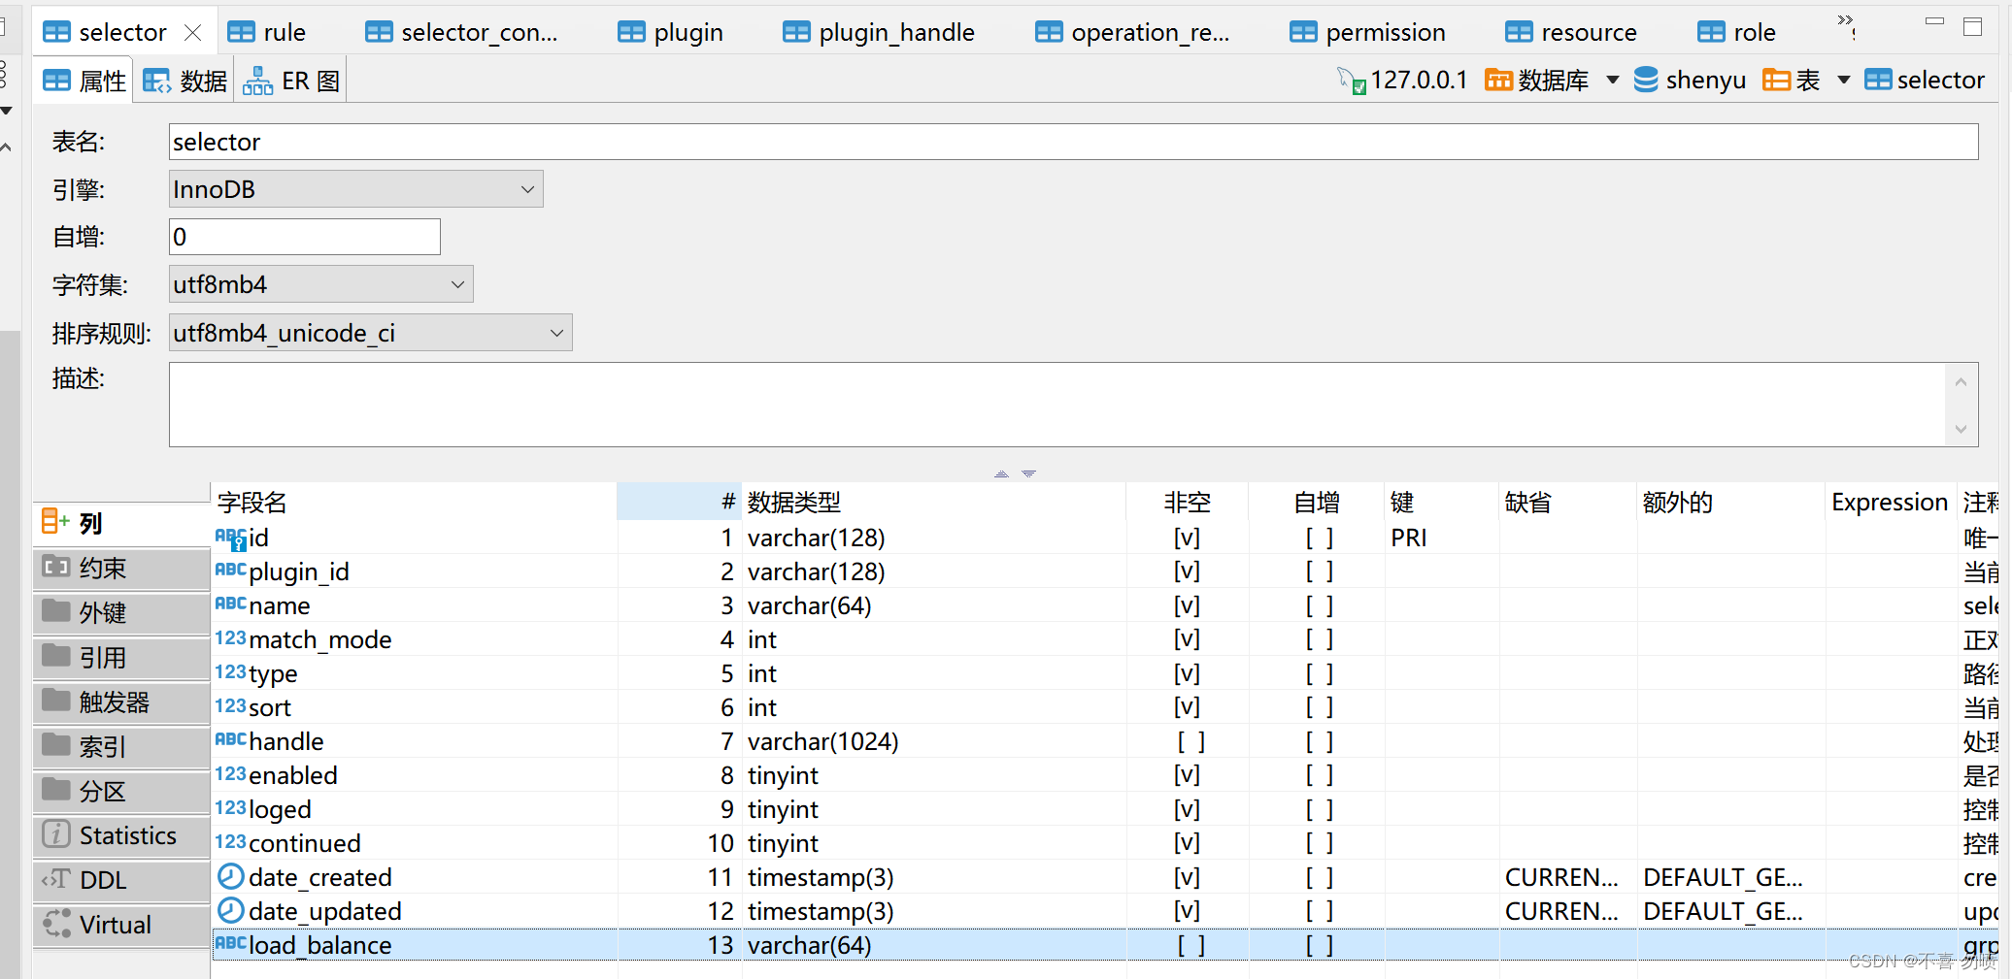Switch to the rule tab

point(266,32)
